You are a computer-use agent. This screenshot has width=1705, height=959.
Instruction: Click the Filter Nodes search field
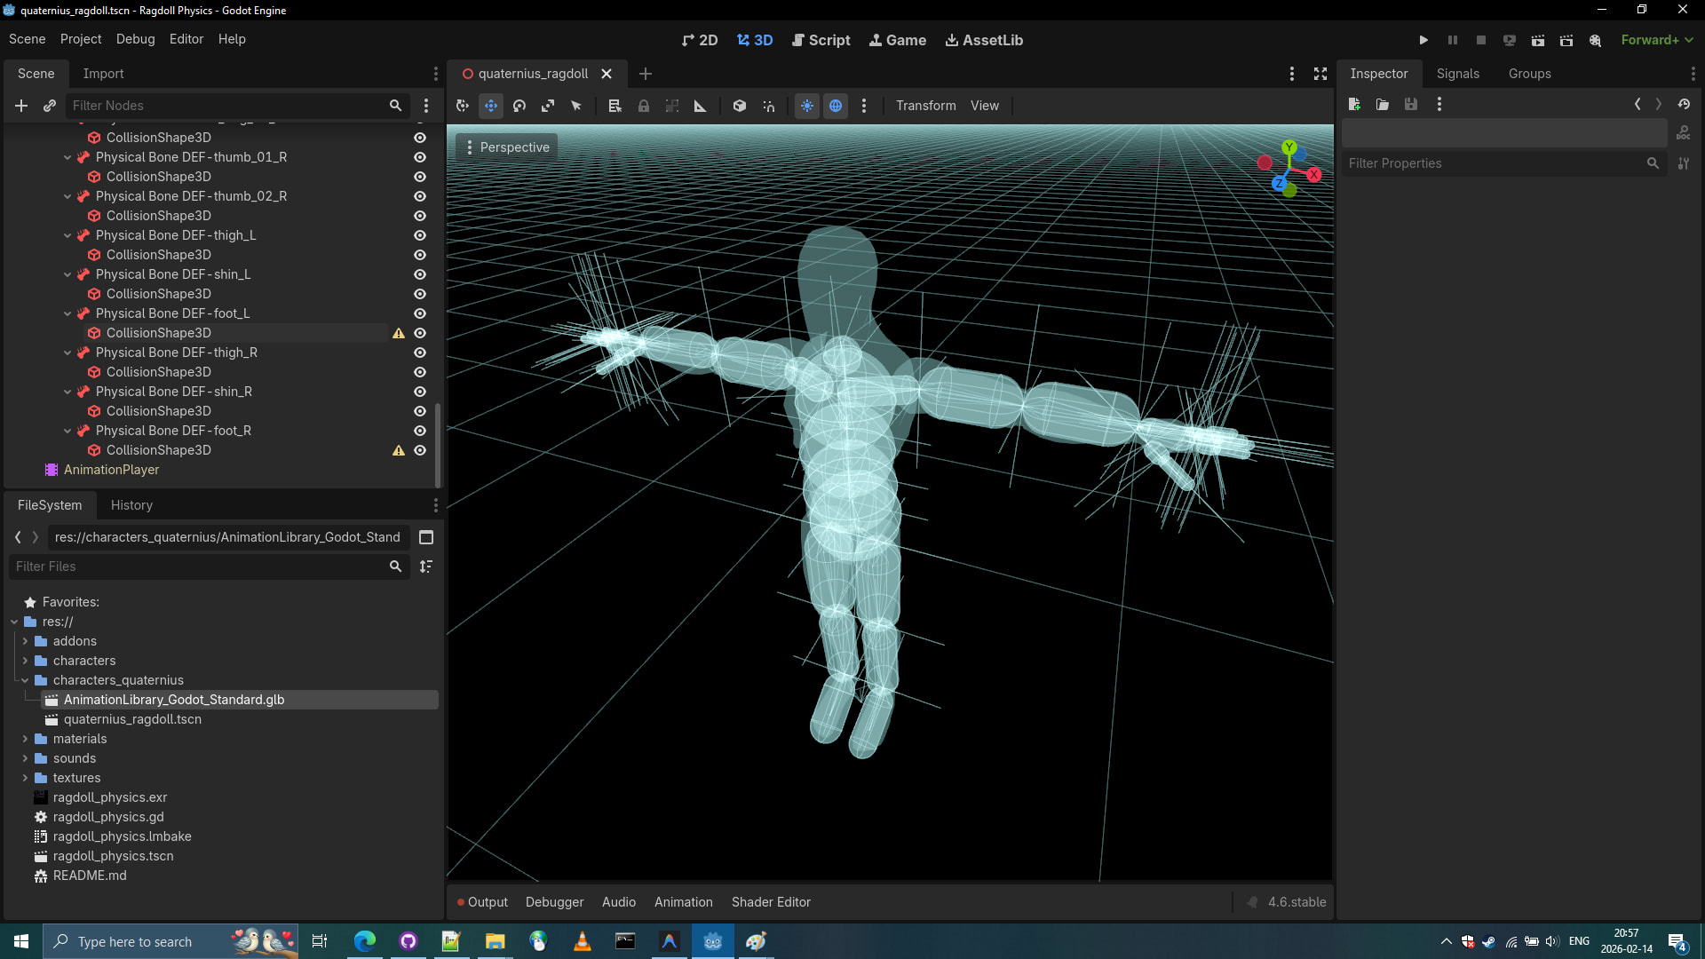[x=226, y=106]
